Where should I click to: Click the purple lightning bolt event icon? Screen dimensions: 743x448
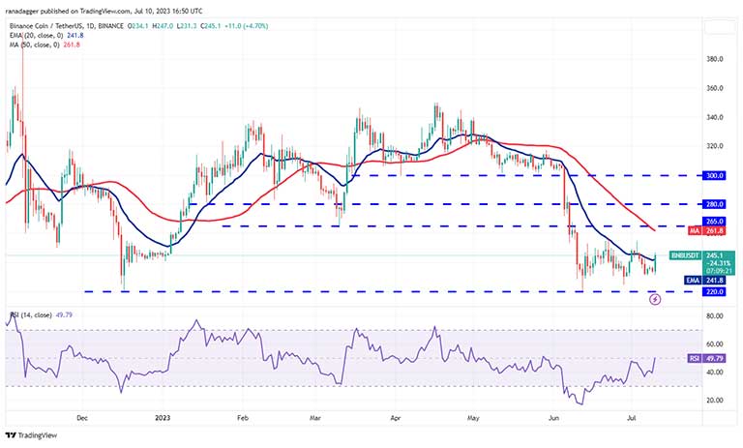click(x=655, y=299)
